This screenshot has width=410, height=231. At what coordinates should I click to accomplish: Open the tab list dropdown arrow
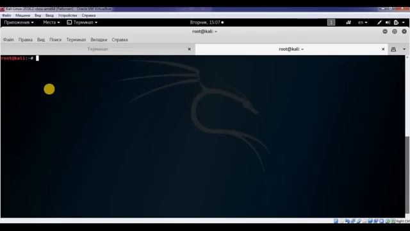pos(404,49)
